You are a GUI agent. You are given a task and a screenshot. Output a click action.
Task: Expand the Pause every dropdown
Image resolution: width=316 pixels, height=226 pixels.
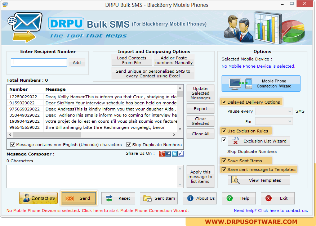pyautogui.click(x=274, y=112)
